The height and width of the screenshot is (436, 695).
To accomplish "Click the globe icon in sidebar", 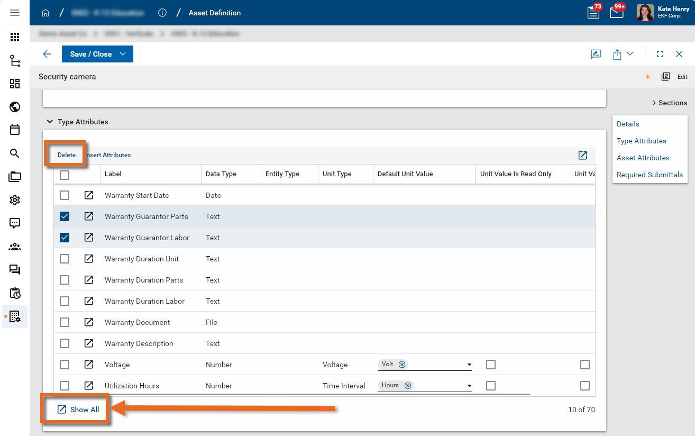I will point(15,107).
